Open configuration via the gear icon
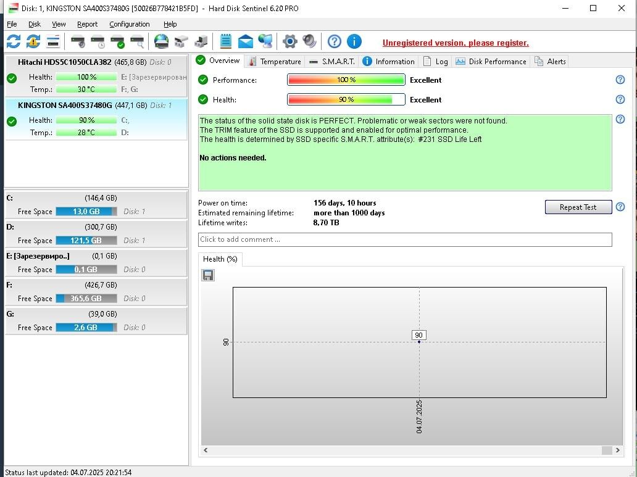Image resolution: width=637 pixels, height=477 pixels. [289, 41]
